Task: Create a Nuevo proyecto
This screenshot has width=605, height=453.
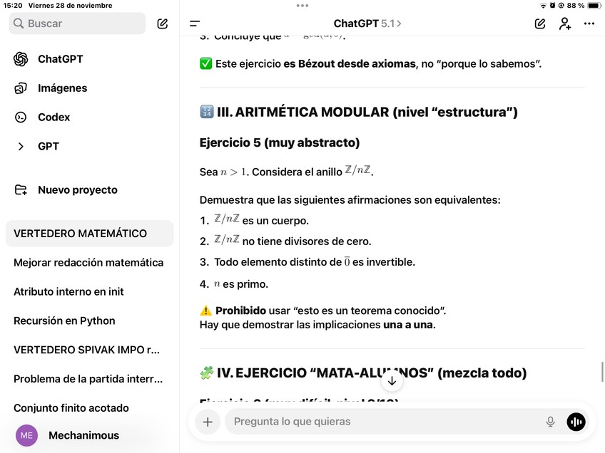Action: 77,190
